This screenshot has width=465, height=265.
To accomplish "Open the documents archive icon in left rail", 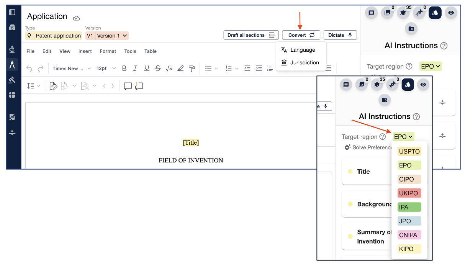I will 12,27.
